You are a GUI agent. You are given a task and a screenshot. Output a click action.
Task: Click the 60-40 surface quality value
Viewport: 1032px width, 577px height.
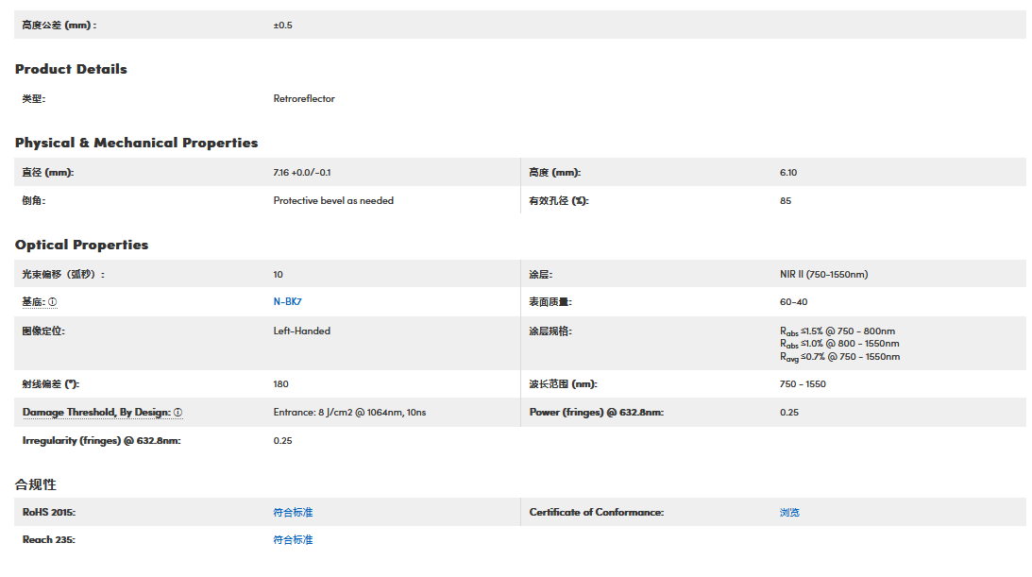[793, 302]
